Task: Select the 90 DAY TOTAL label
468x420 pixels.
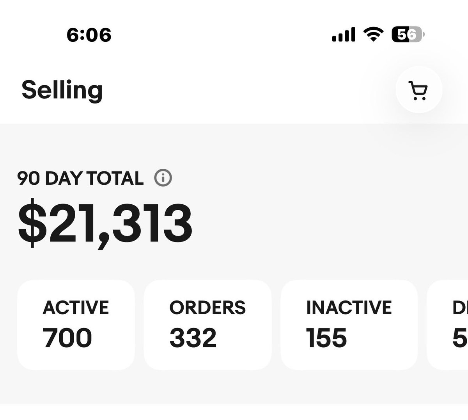Action: point(81,178)
